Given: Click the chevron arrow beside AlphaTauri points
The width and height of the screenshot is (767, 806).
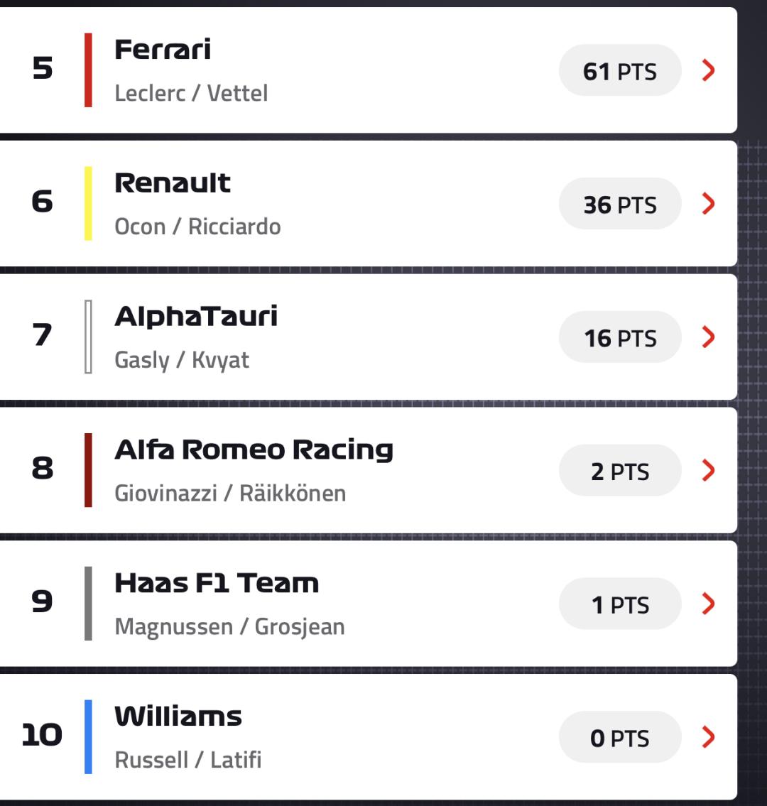Looking at the screenshot, I should (708, 337).
